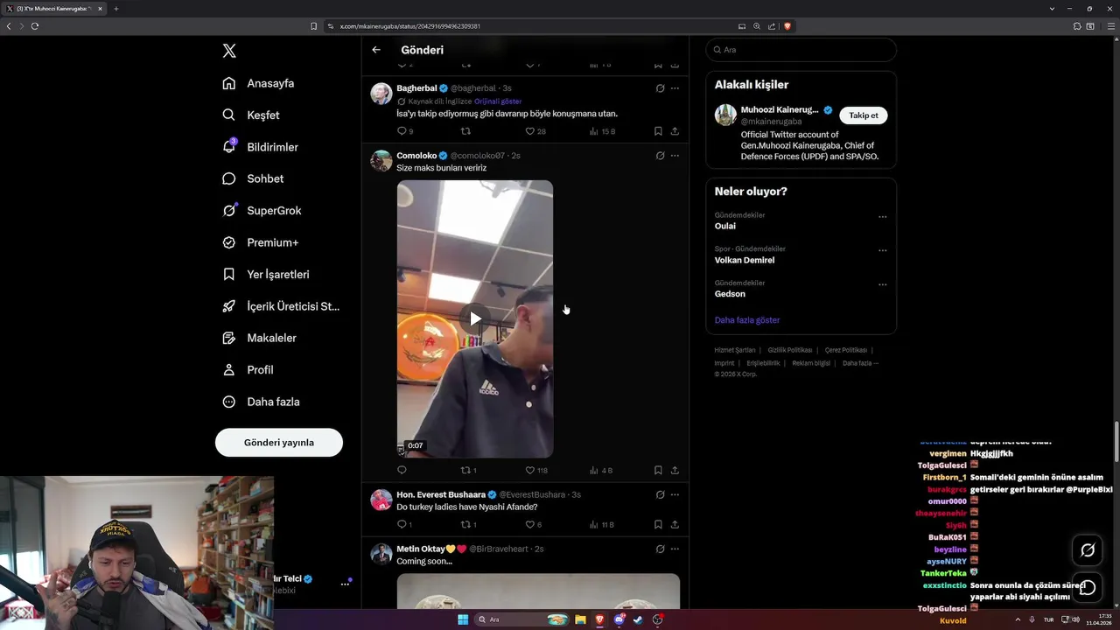1120x630 pixels.
Task: Bookmark page in address bar
Action: 313,26
